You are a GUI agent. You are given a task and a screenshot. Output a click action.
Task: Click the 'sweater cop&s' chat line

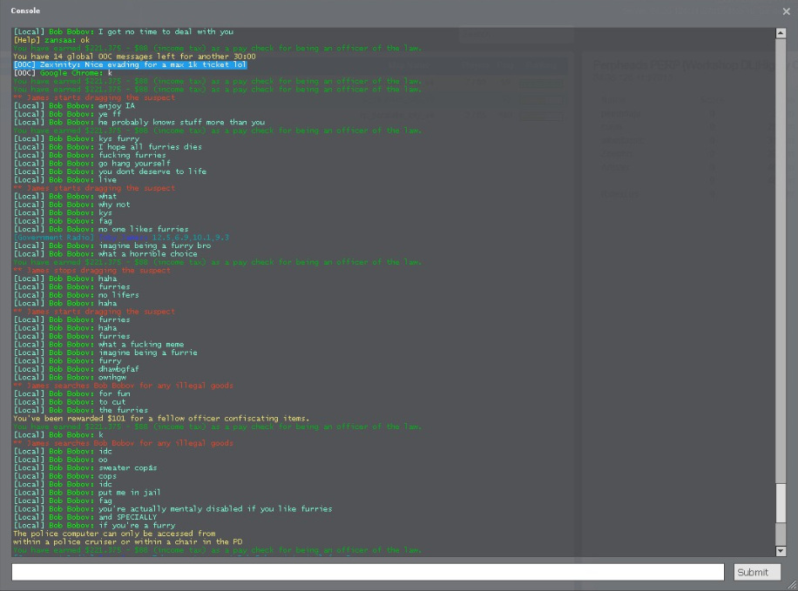tap(85, 467)
